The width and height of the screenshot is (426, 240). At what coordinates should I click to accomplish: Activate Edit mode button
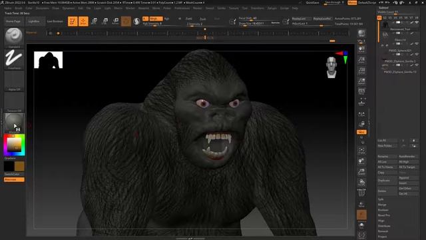coord(73,21)
